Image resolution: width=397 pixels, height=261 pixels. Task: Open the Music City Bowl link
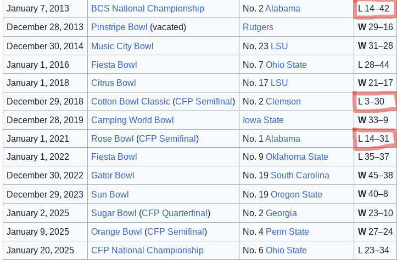click(x=122, y=46)
